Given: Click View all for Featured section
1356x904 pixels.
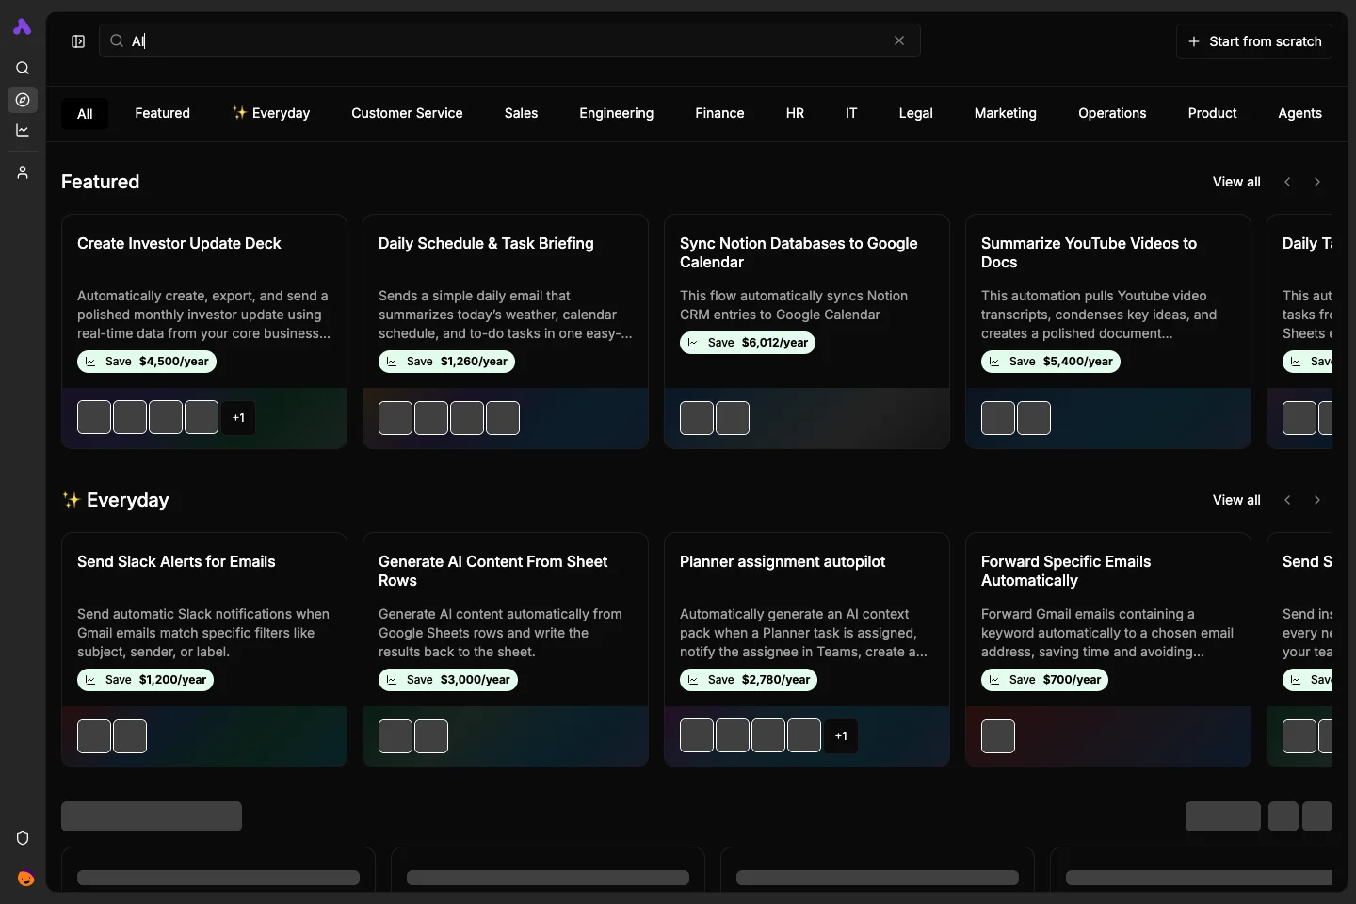Looking at the screenshot, I should pos(1236,182).
